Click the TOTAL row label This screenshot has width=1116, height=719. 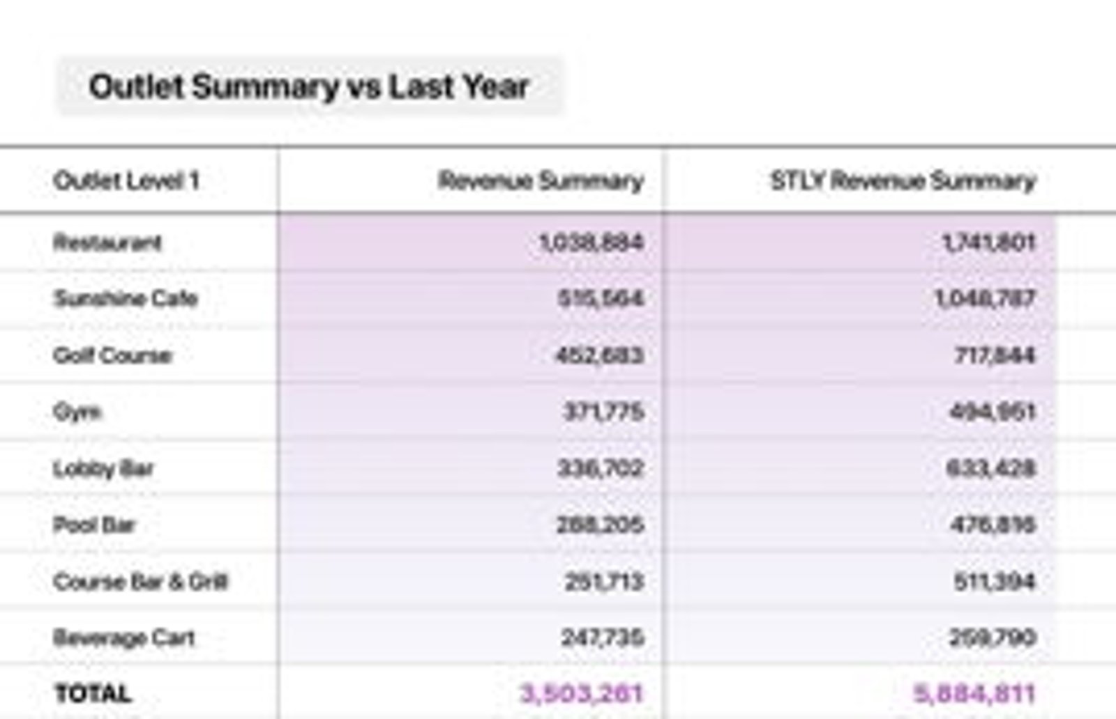[x=93, y=694]
